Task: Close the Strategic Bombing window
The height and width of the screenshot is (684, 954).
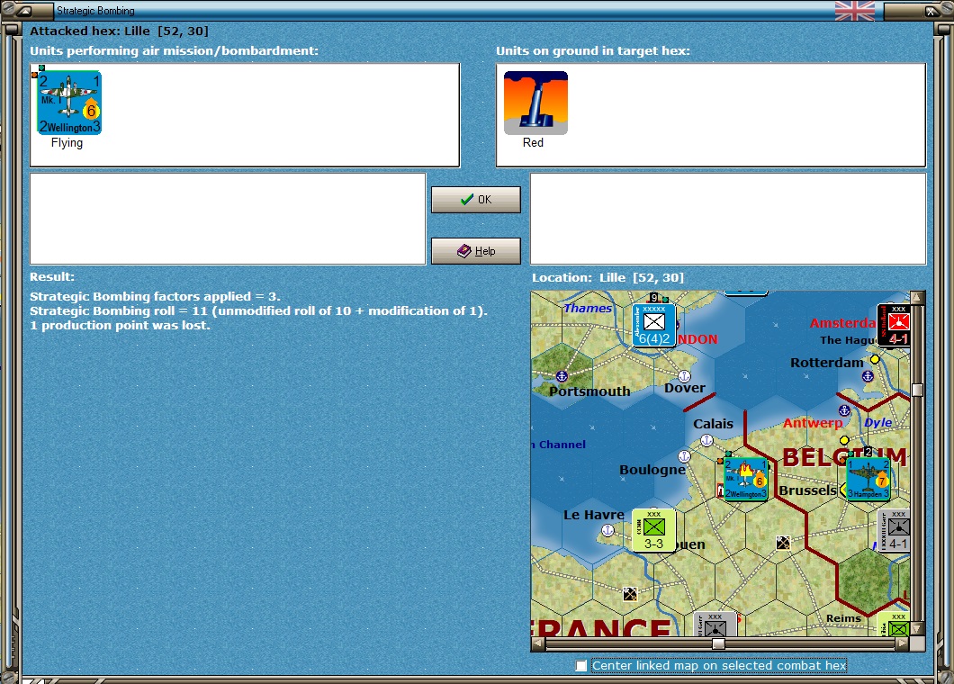Action: 931,10
